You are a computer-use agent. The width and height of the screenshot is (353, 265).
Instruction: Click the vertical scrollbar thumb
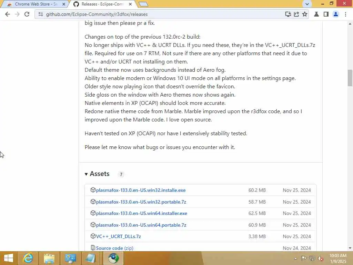pos(350,78)
